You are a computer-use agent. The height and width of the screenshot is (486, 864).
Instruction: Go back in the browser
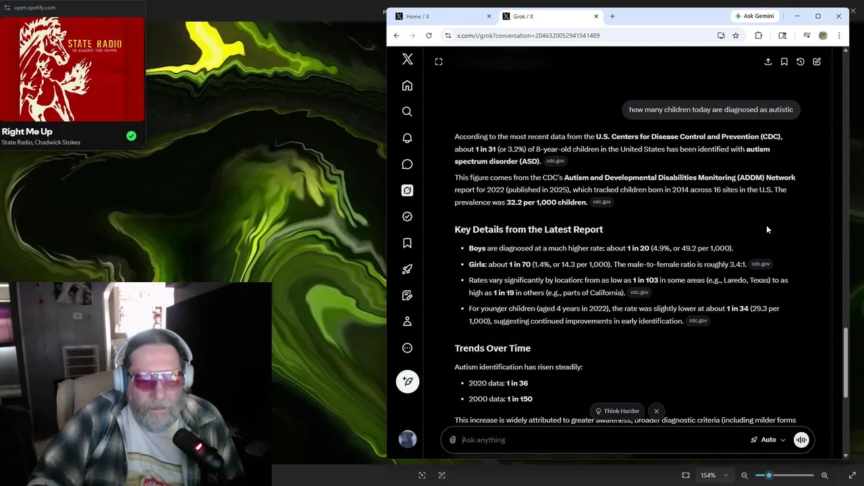tap(397, 35)
